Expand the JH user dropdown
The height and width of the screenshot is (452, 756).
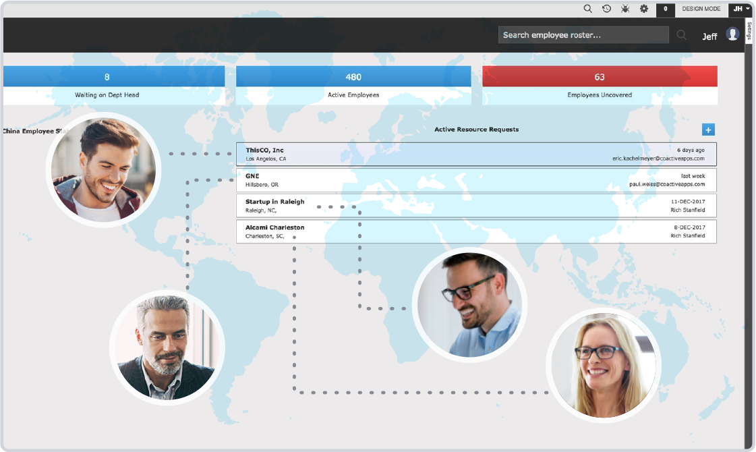tap(741, 9)
